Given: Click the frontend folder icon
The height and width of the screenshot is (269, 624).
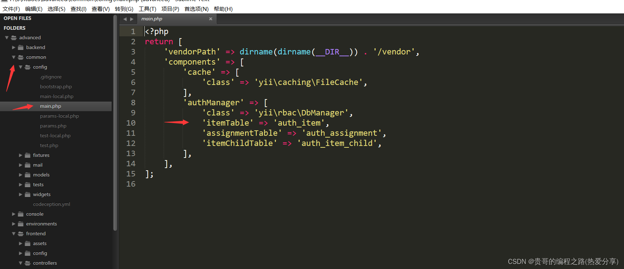Looking at the screenshot, I should (x=21, y=234).
